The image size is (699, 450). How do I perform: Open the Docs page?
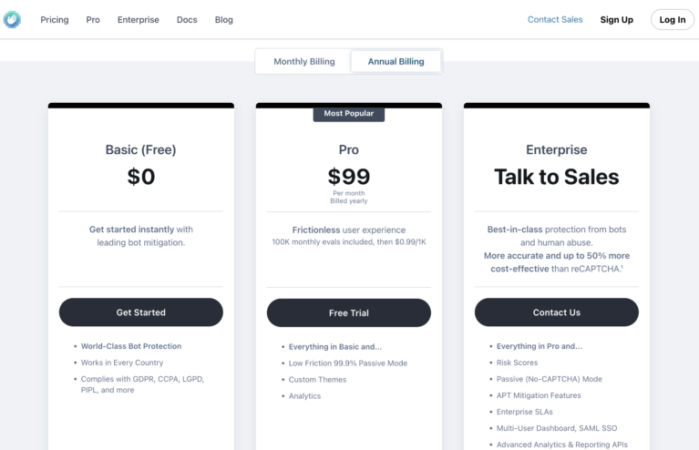[x=187, y=20]
